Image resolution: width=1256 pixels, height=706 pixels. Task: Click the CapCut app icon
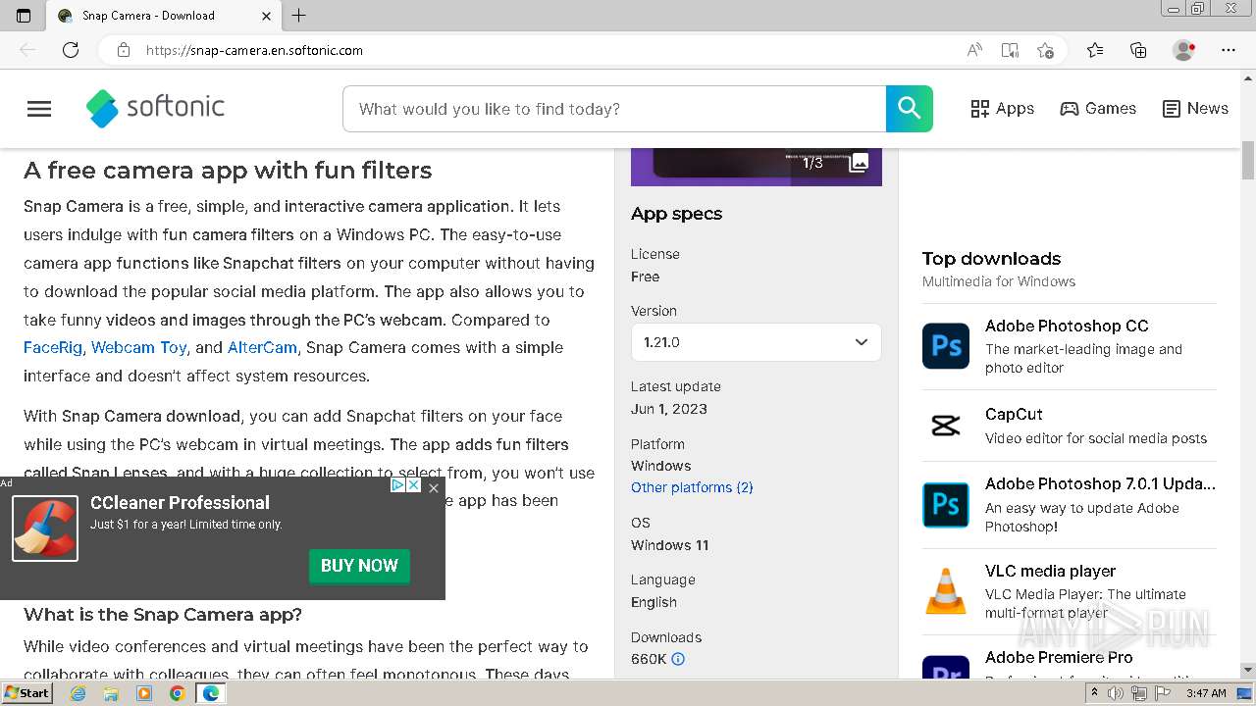point(946,426)
